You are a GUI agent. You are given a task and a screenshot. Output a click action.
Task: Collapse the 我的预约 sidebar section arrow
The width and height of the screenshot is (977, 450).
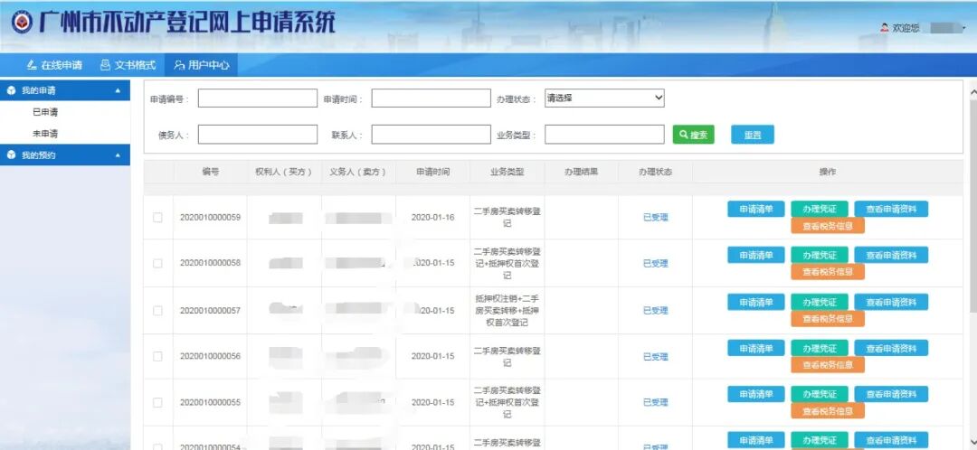click(118, 155)
